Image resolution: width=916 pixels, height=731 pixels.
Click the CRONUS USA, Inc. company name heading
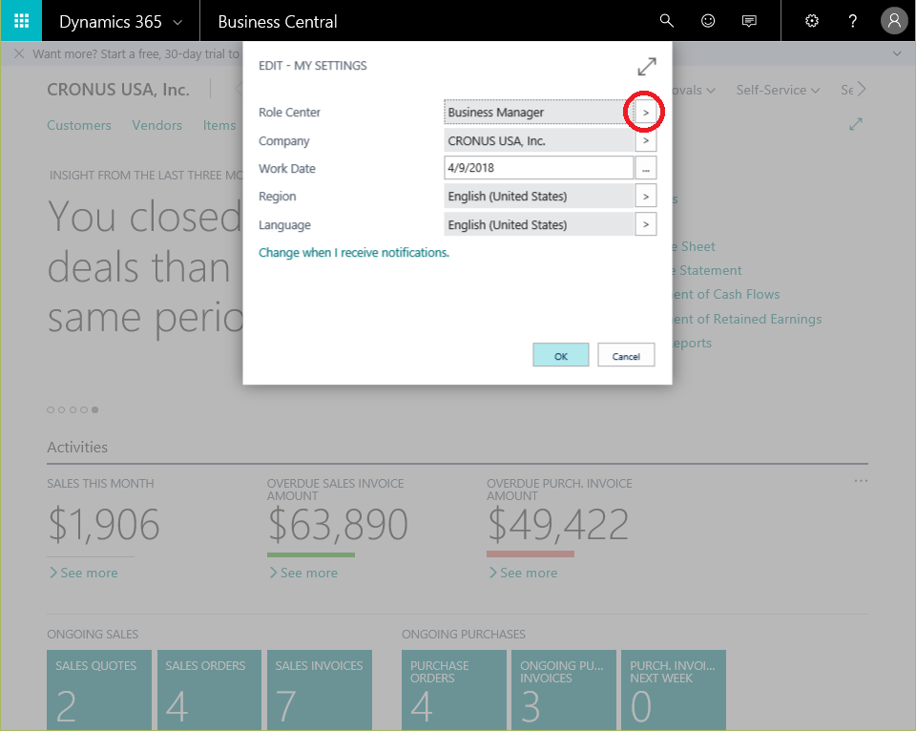pos(118,90)
